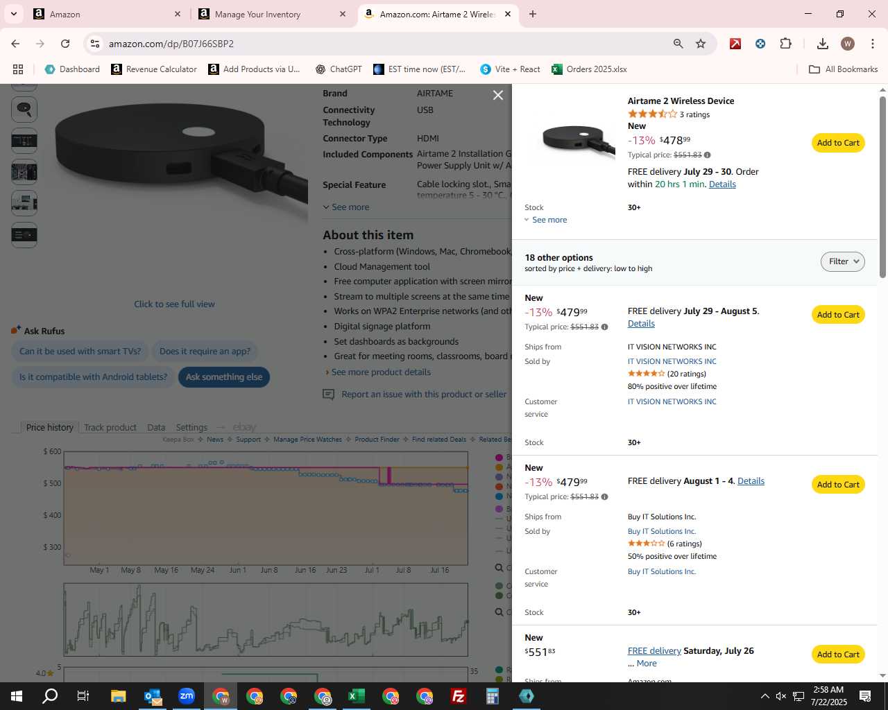The height and width of the screenshot is (710, 888).
Task: Open File Explorer from taskbar
Action: click(x=118, y=696)
